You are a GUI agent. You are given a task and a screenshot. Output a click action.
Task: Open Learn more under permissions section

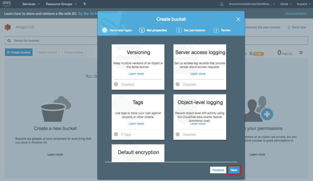pyautogui.click(x=257, y=154)
